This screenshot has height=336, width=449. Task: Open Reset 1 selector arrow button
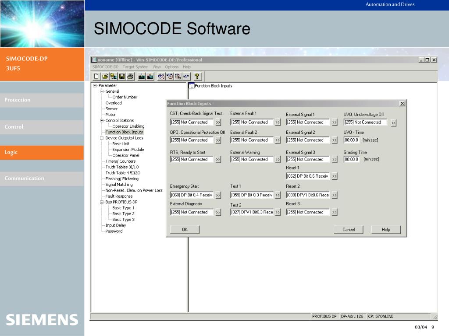pos(335,176)
